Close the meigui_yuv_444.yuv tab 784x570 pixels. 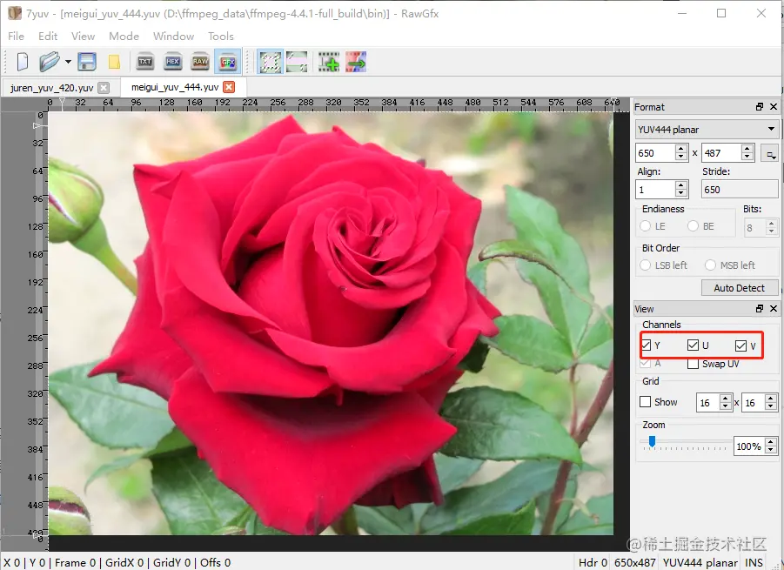[x=229, y=87]
